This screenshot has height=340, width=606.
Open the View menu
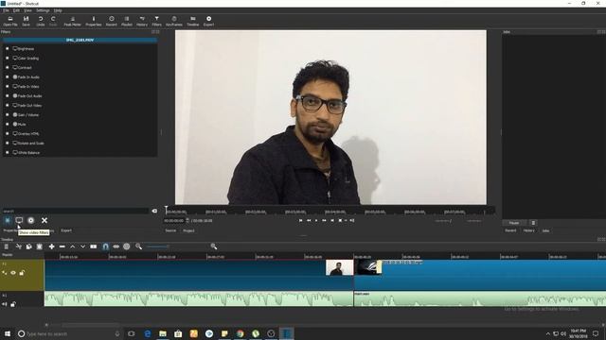tap(27, 10)
